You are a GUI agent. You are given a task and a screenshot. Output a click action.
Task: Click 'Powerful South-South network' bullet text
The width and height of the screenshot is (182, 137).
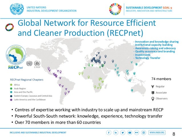click(x=89, y=116)
